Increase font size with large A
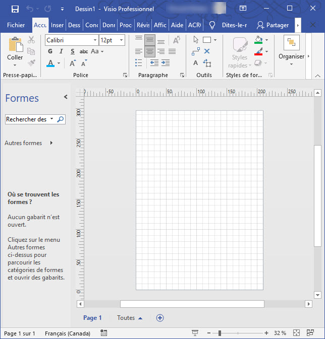Screen dimensions: 325x339 [x=73, y=63]
